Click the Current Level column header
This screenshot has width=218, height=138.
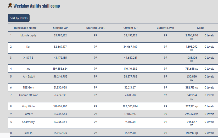click(x=165, y=28)
